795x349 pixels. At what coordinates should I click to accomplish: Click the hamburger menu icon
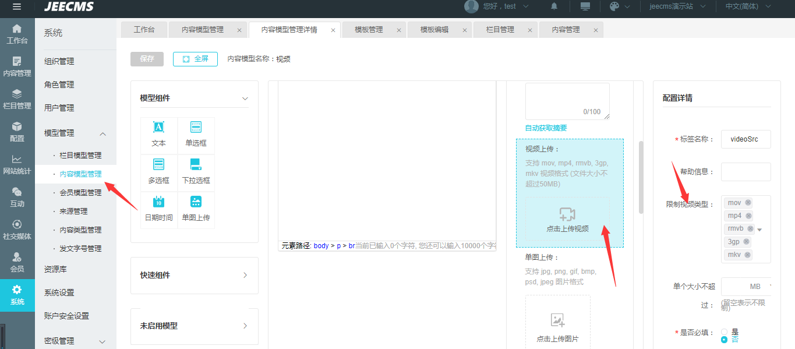17,6
